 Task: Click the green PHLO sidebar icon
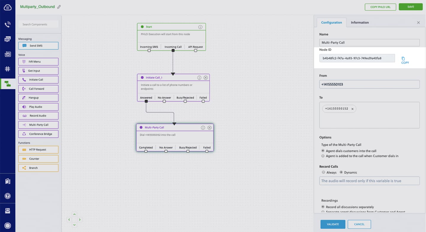click(x=8, y=84)
